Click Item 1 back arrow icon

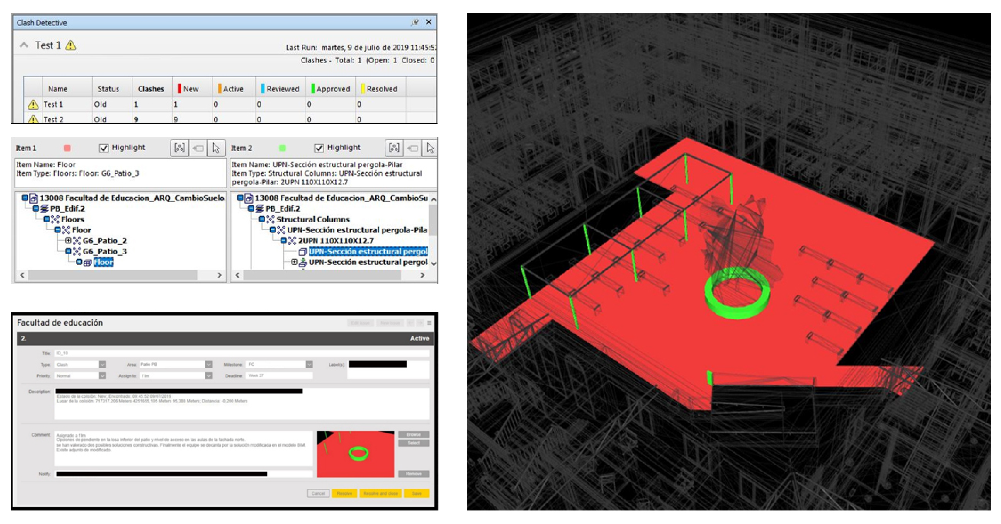point(198,148)
